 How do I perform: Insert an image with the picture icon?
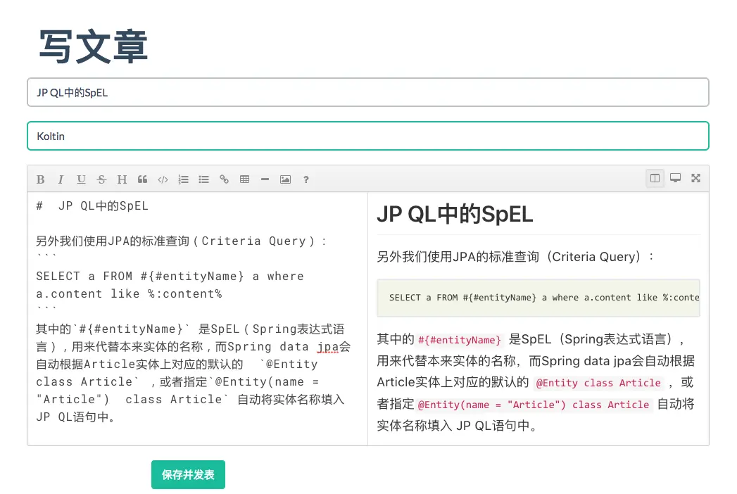(285, 179)
